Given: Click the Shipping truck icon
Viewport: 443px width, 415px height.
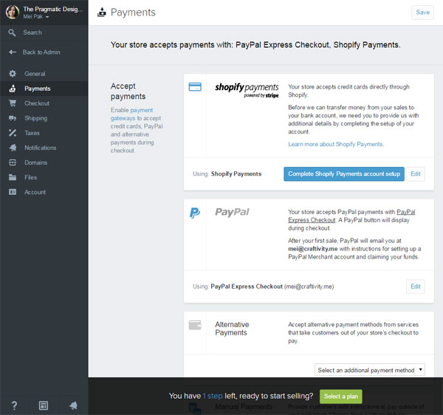Looking at the screenshot, I should (x=13, y=118).
